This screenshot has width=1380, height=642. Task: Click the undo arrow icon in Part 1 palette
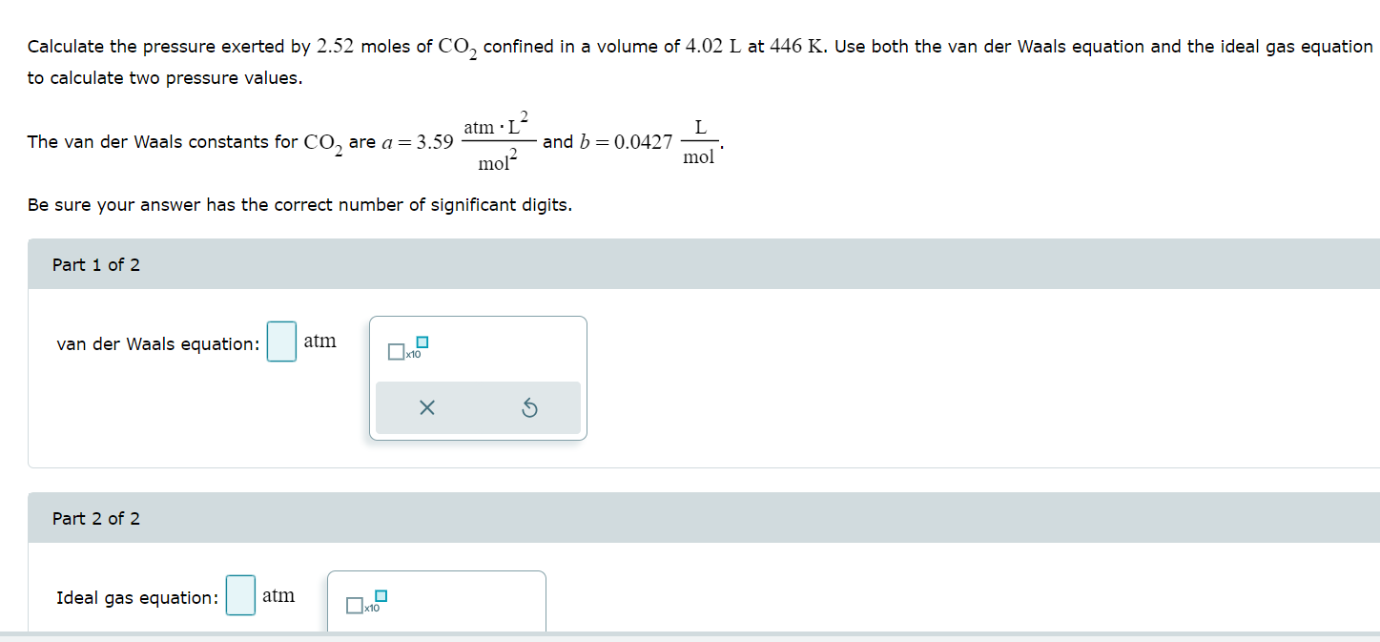point(532,407)
